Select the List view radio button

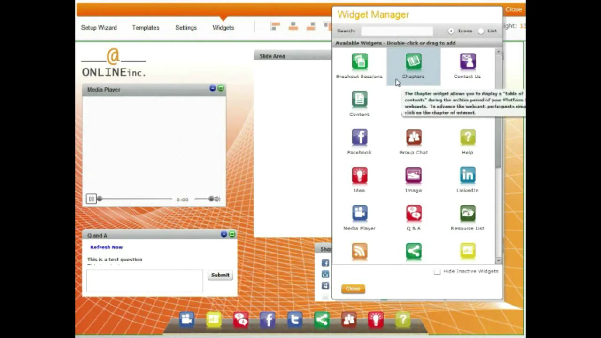tap(481, 31)
